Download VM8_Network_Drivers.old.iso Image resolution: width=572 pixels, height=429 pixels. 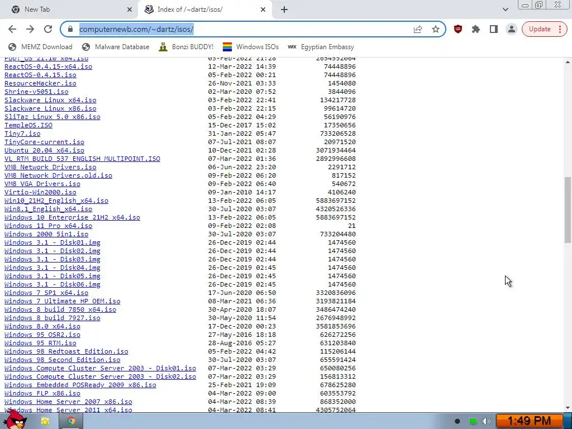58,175
